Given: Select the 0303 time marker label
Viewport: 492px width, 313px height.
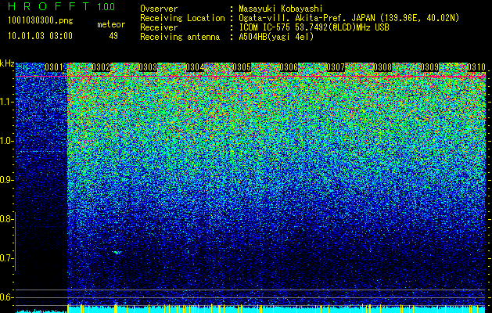Looking at the screenshot, I should click(148, 67).
